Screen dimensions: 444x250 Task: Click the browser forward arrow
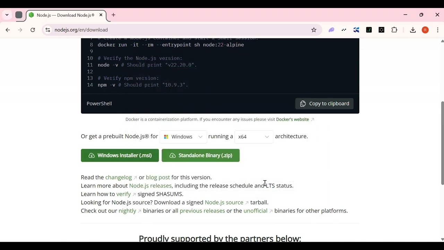click(x=20, y=30)
